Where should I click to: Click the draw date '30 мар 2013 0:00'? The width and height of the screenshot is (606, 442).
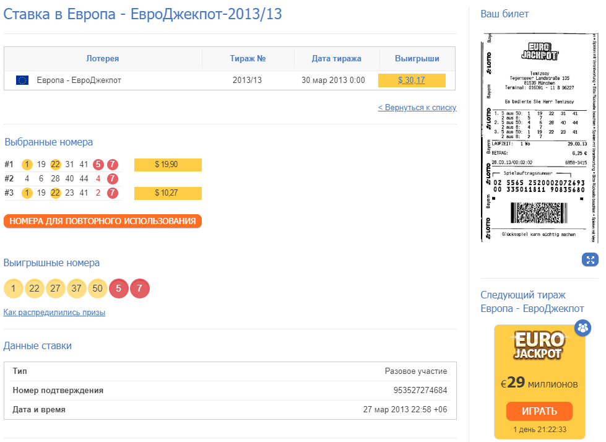[x=333, y=80]
